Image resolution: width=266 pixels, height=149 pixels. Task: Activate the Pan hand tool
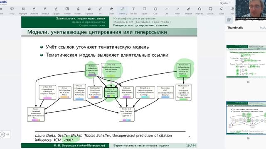tap(233, 11)
